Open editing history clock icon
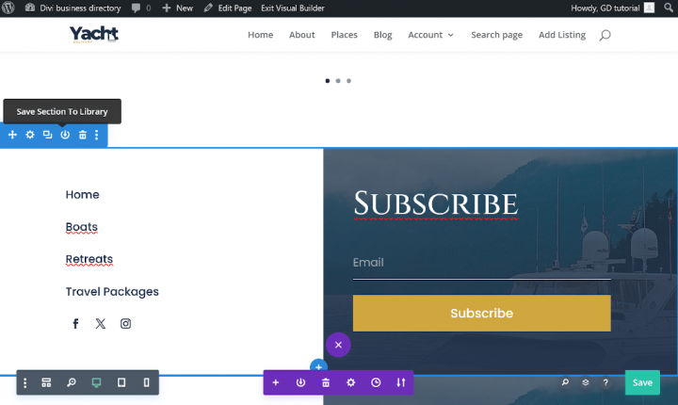The width and height of the screenshot is (678, 405). pyautogui.click(x=376, y=382)
